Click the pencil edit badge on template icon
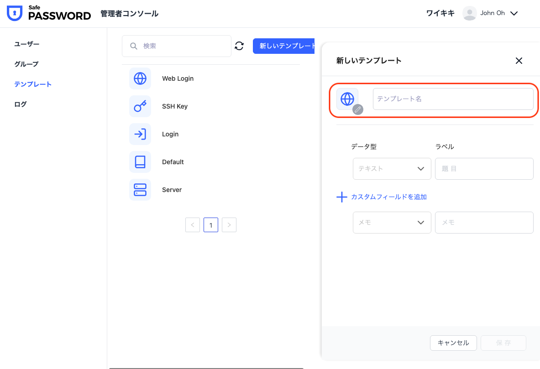This screenshot has width=540, height=369. point(358,109)
